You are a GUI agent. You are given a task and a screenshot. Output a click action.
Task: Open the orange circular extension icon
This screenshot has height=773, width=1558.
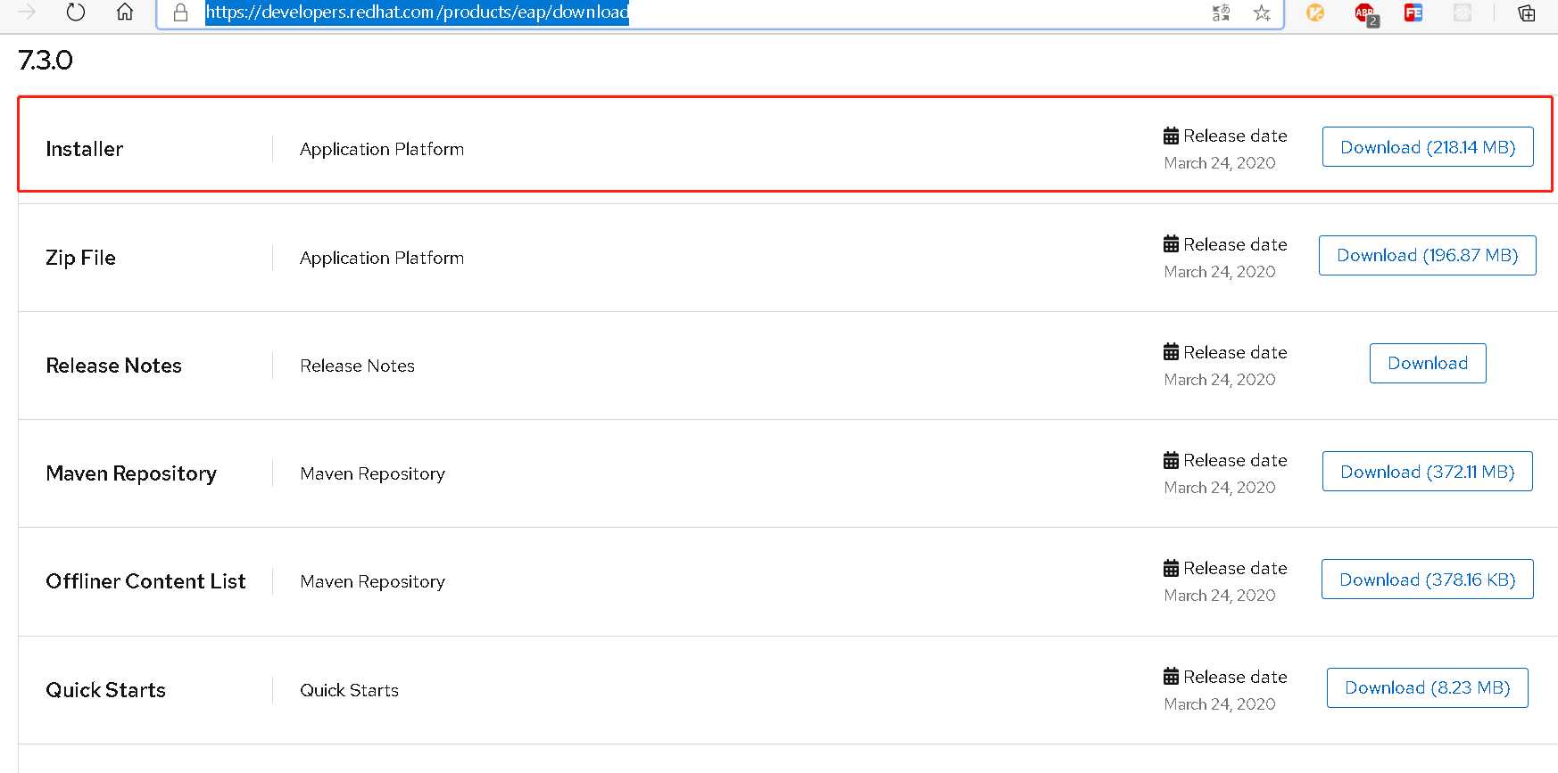(x=1315, y=12)
